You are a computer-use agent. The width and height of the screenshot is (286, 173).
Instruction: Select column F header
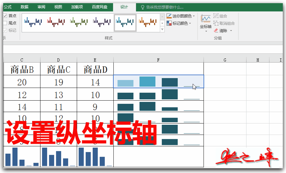pyautogui.click(x=158, y=60)
